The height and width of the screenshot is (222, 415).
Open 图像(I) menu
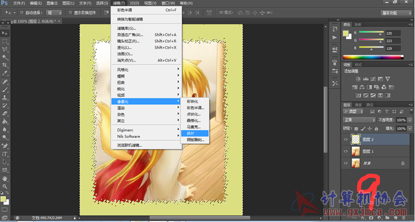tap(52, 3)
